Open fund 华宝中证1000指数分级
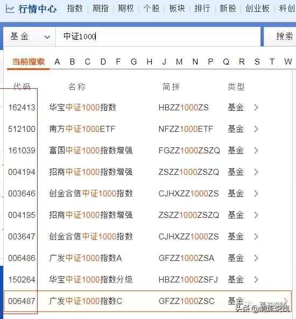296x319 pixels. [91, 280]
